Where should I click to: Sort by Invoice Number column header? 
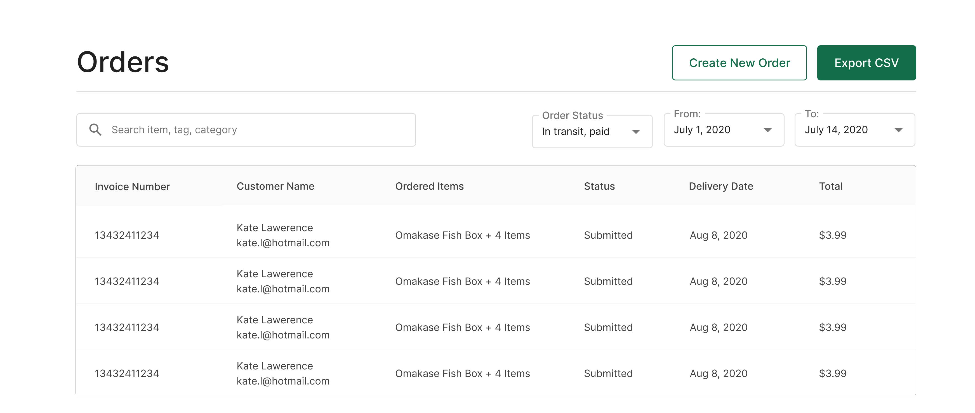[132, 186]
